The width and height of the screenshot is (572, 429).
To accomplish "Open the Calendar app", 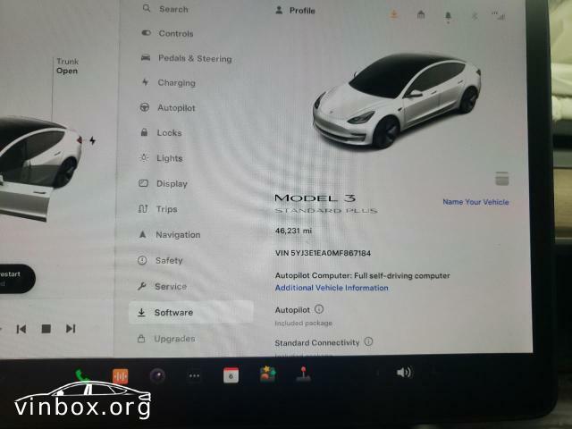I will [x=231, y=375].
